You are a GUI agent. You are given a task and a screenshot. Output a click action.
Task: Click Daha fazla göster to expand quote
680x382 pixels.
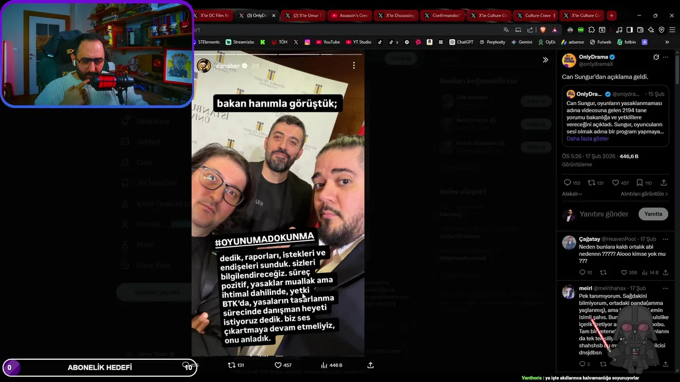click(x=588, y=138)
